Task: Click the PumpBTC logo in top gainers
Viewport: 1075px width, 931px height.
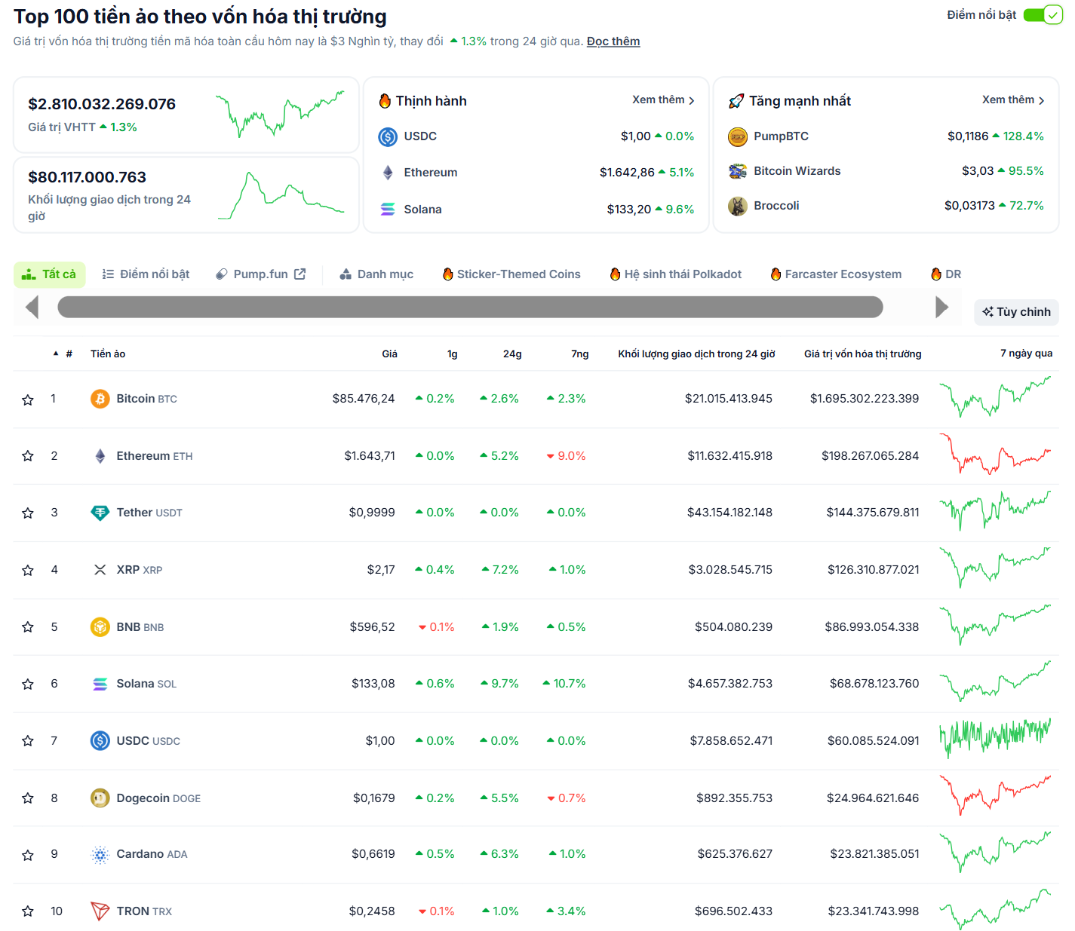Action: click(737, 136)
